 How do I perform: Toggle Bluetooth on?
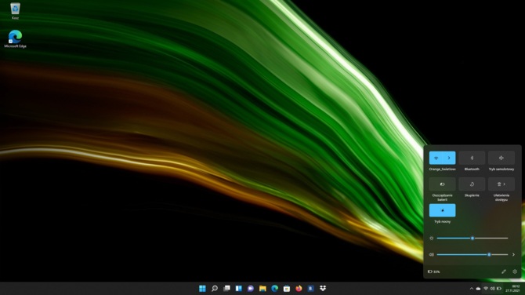coord(472,158)
